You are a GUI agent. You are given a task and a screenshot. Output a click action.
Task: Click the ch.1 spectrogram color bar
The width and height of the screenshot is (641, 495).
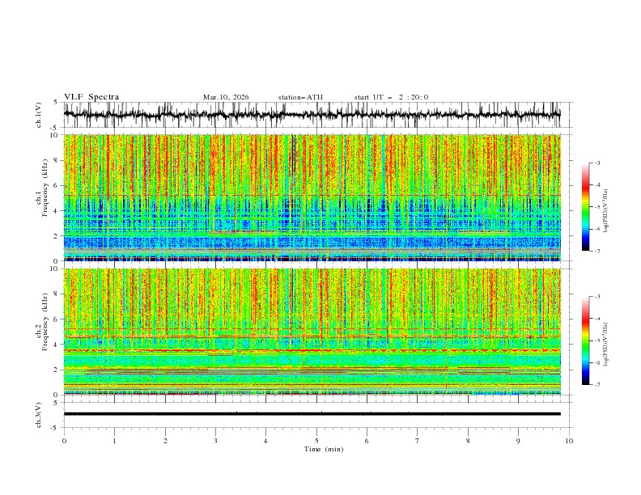[585, 207]
